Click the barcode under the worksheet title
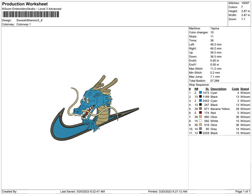This screenshot has height=194, width=252. click(31, 14)
